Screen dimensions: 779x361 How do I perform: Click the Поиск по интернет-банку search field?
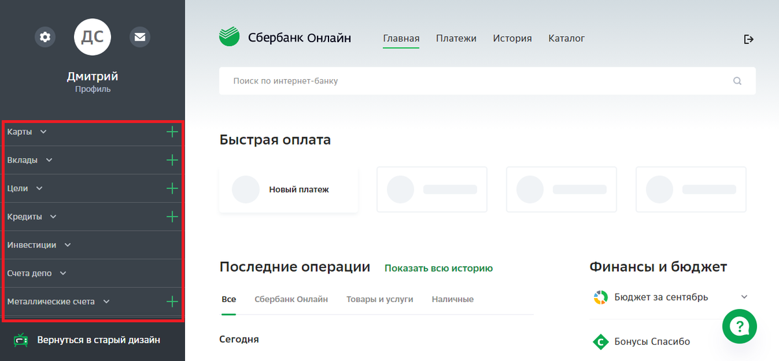click(x=487, y=81)
